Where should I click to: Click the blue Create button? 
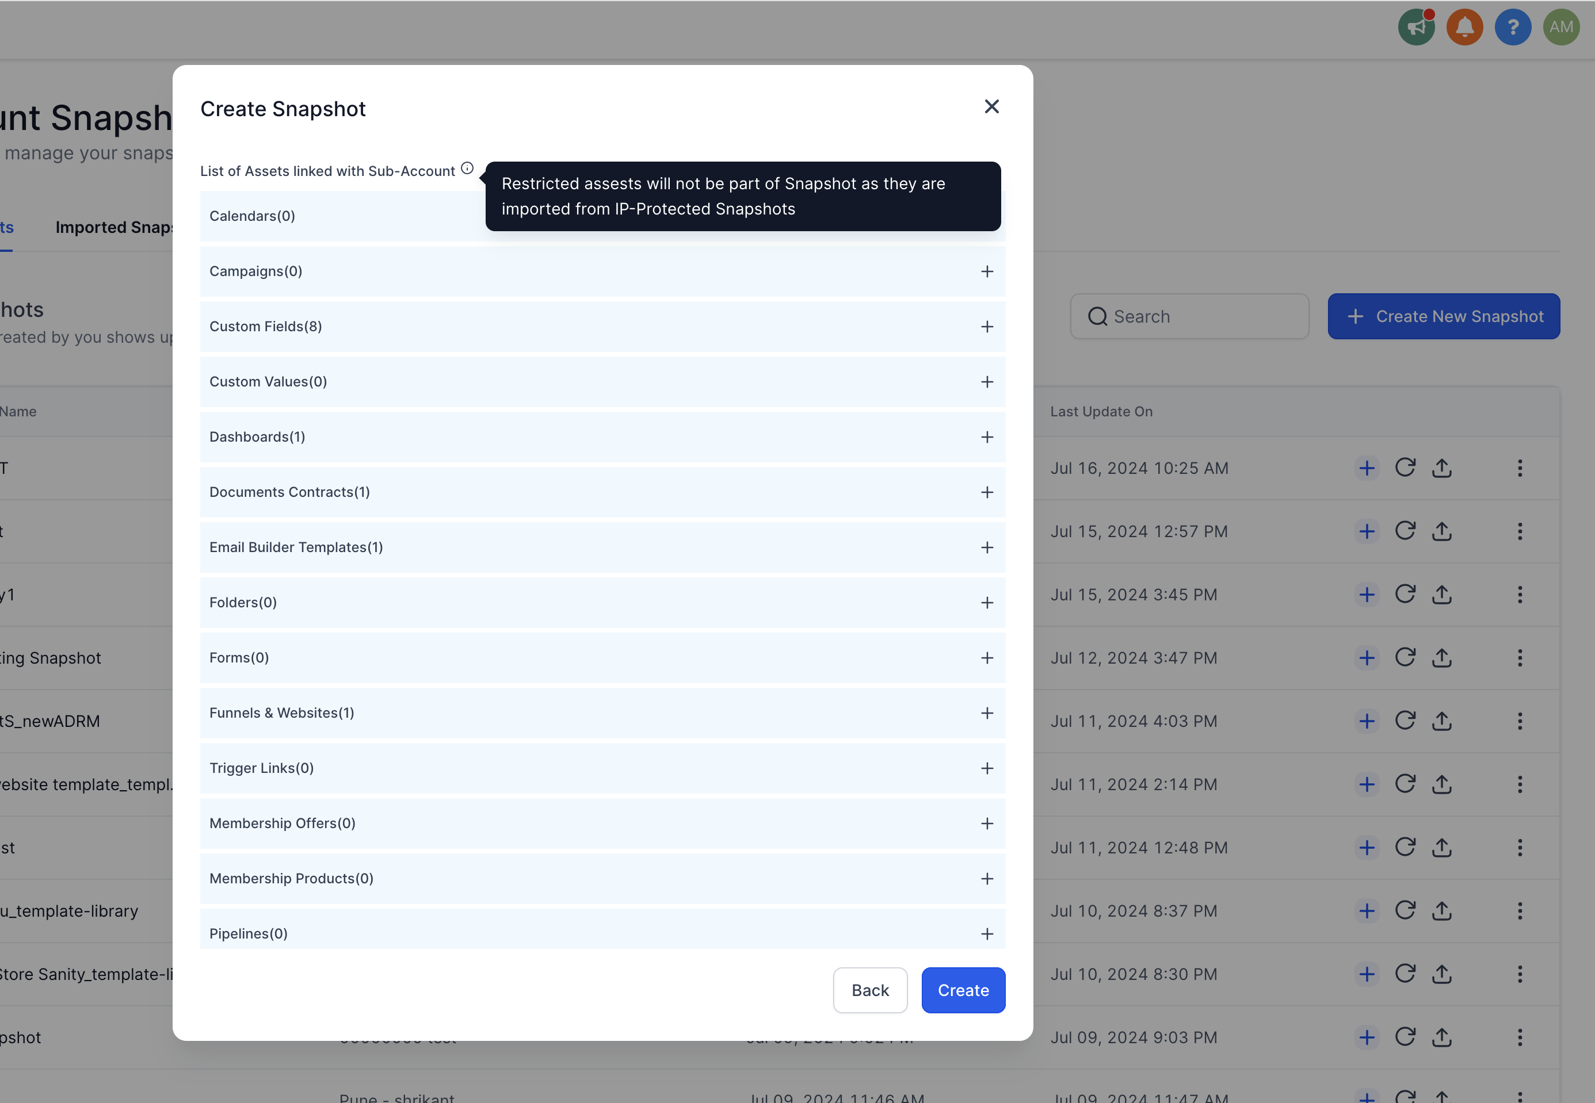tap(963, 990)
